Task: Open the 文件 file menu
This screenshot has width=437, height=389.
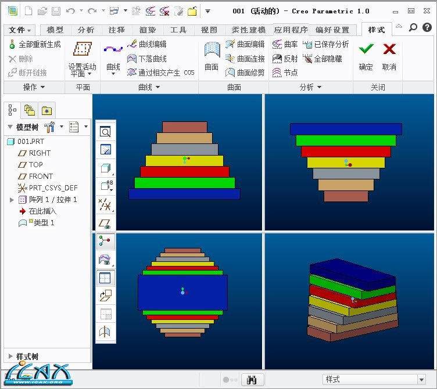Action: click(x=20, y=30)
